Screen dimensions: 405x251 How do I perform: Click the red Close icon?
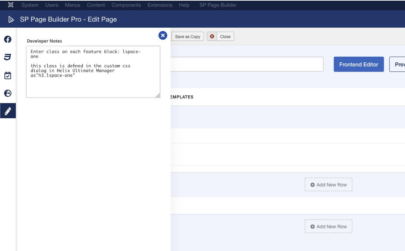[x=212, y=36]
